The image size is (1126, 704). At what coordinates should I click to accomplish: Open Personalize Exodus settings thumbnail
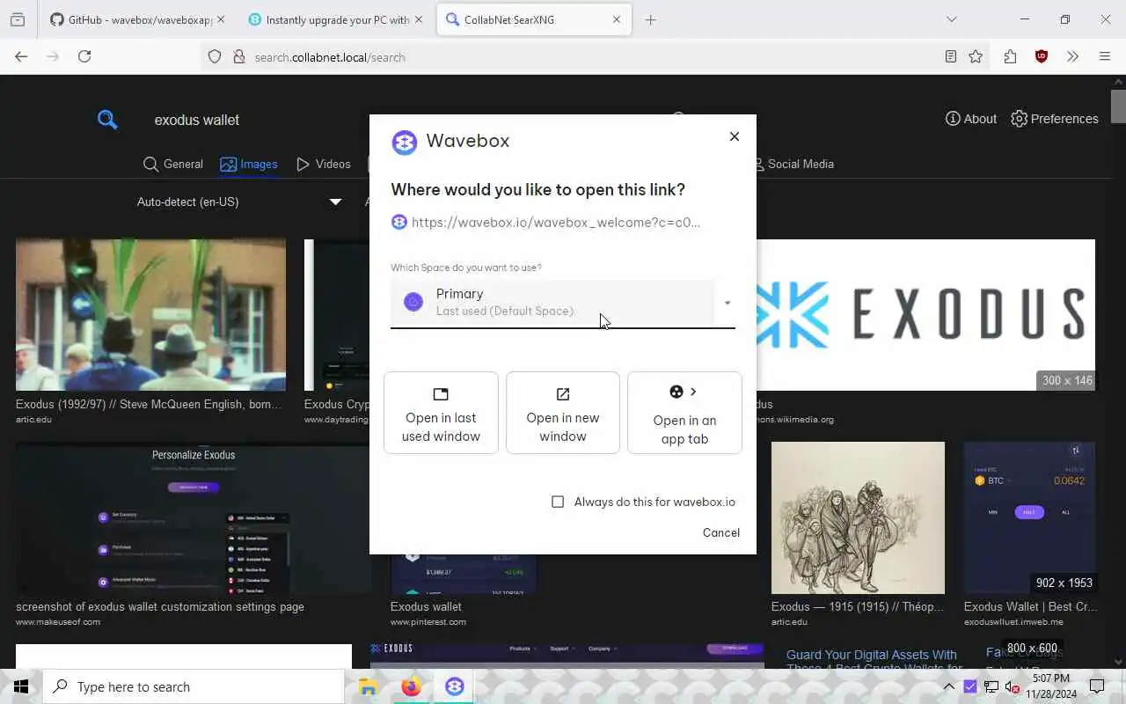(193, 517)
